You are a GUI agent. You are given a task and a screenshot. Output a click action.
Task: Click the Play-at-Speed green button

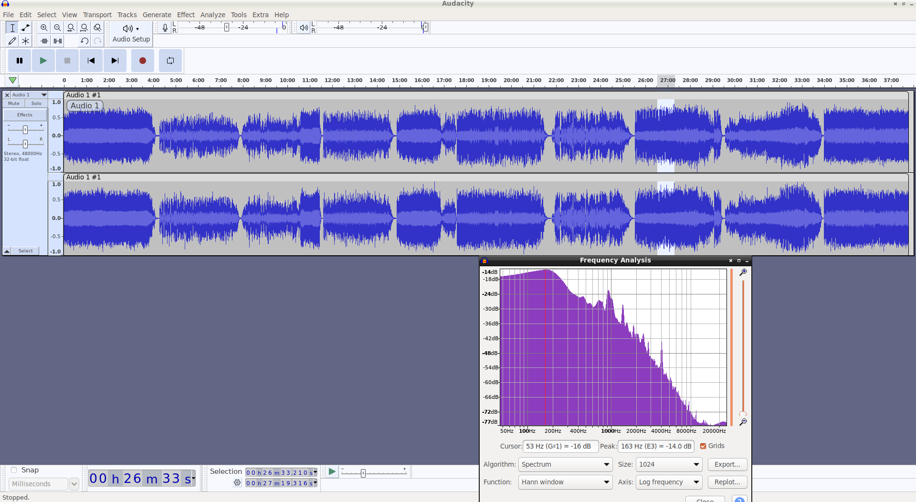pyautogui.click(x=332, y=471)
